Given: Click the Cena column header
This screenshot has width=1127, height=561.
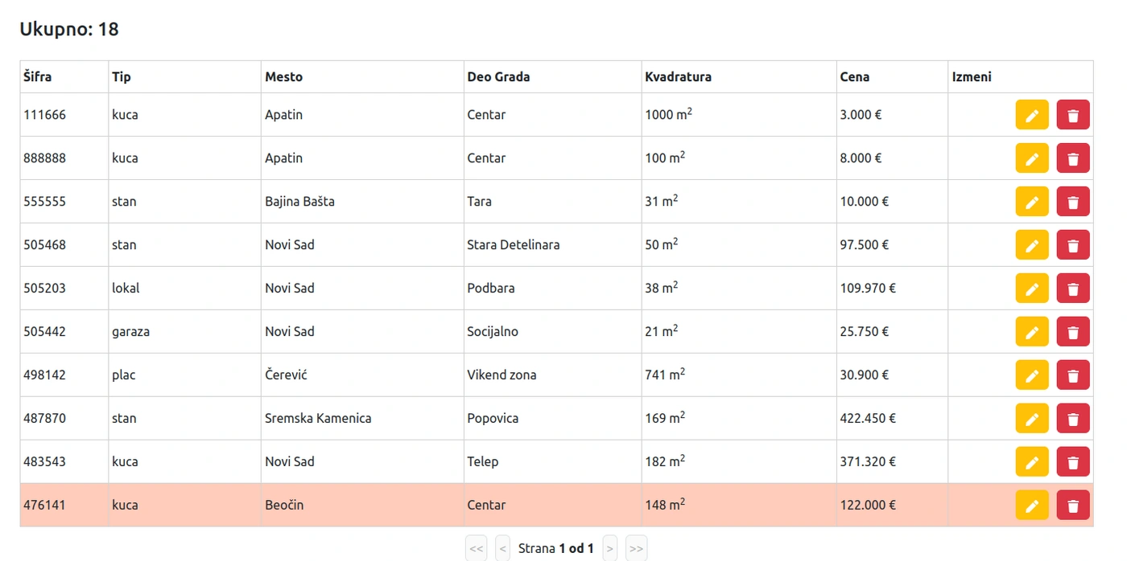Looking at the screenshot, I should (x=854, y=77).
